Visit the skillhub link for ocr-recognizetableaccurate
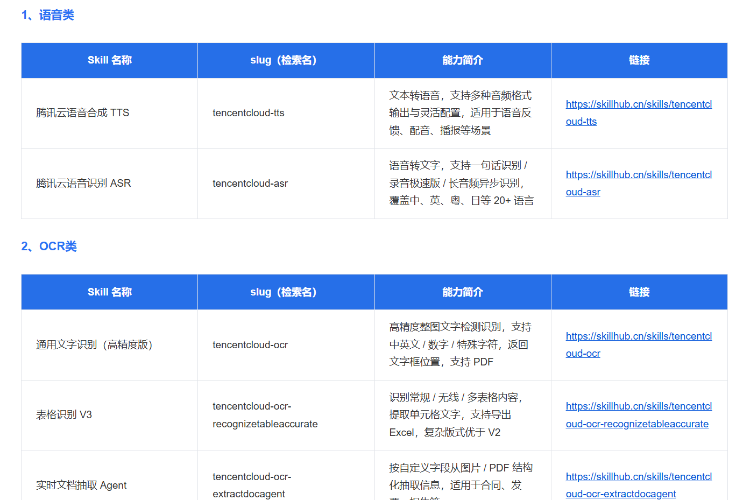This screenshot has width=743, height=500. pos(639,415)
